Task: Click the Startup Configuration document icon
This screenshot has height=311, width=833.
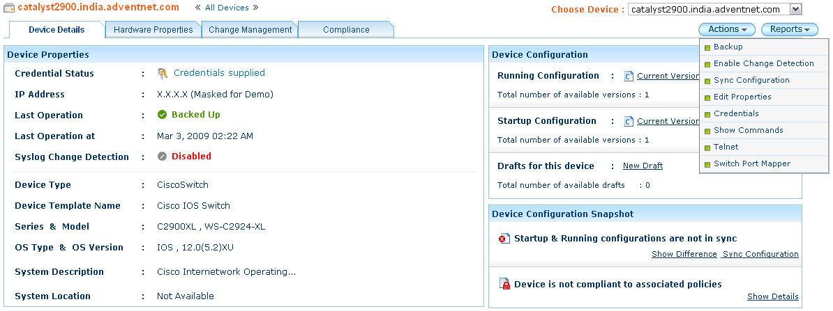Action: 629,122
